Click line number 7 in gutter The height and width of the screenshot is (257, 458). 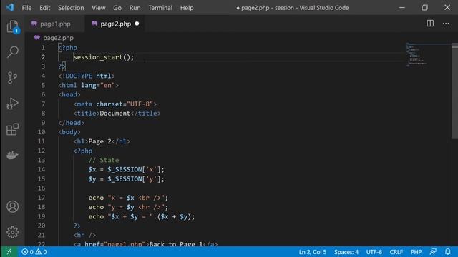tap(43, 104)
